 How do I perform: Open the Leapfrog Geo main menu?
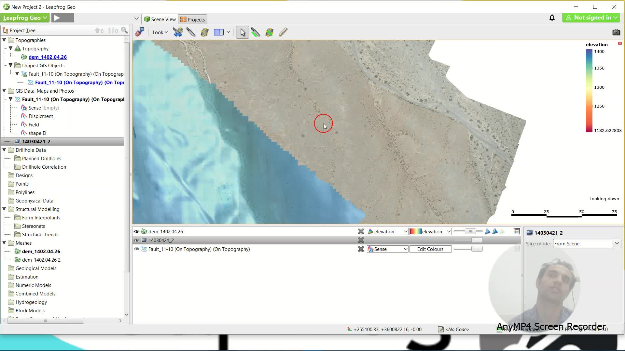[x=25, y=18]
